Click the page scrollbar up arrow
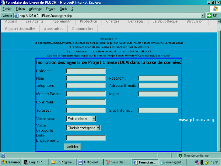Image resolution: width=221 pixels, height=166 pixels. coord(219,21)
